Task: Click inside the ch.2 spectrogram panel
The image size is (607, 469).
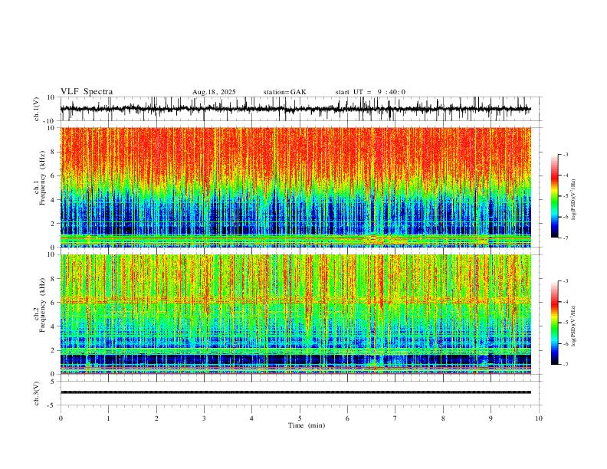Action: point(296,314)
